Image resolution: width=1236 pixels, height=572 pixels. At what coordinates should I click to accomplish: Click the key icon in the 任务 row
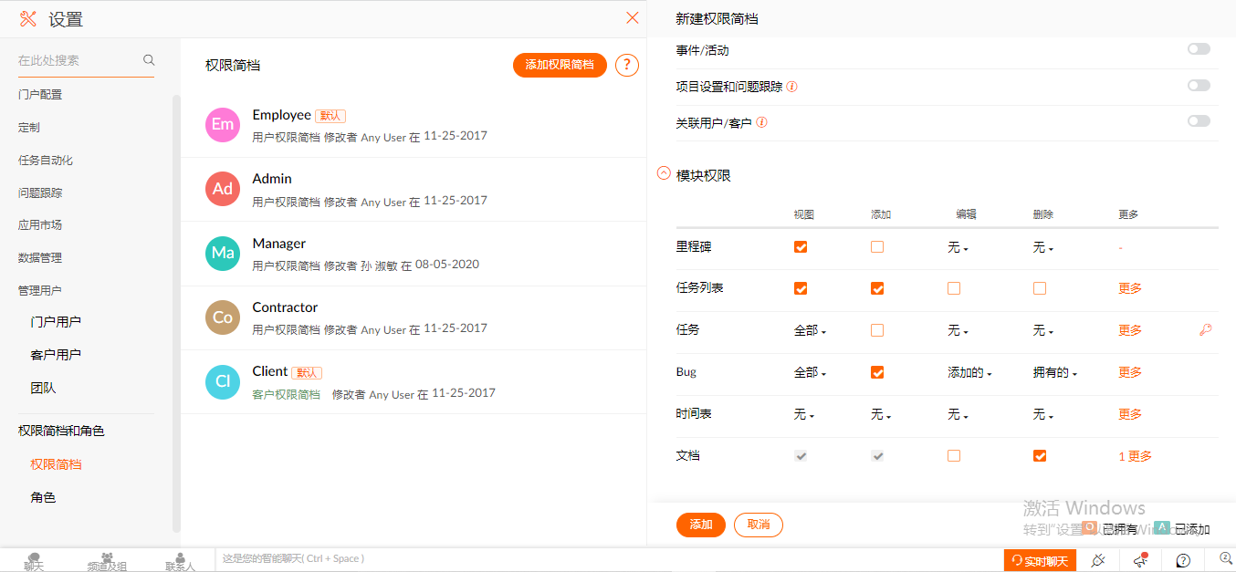point(1205,330)
